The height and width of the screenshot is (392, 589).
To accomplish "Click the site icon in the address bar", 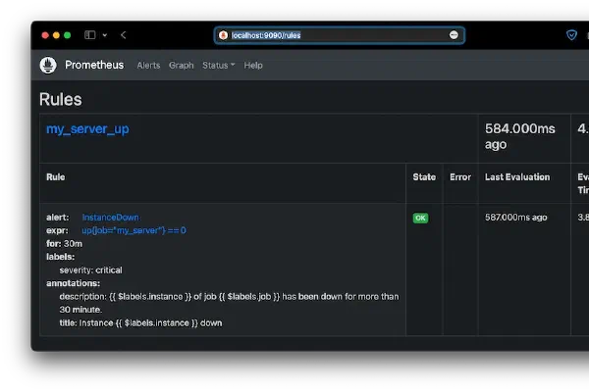I will pos(223,35).
